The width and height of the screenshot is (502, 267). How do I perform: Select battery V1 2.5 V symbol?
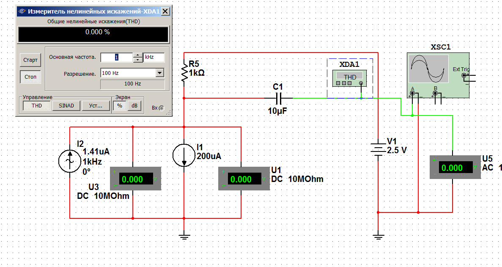[379, 149]
